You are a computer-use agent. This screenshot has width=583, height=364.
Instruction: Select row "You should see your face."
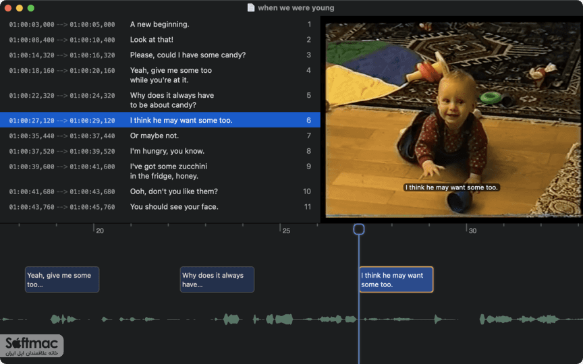(x=160, y=207)
